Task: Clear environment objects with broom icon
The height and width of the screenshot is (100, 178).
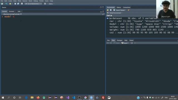Action: (x=128, y=10)
